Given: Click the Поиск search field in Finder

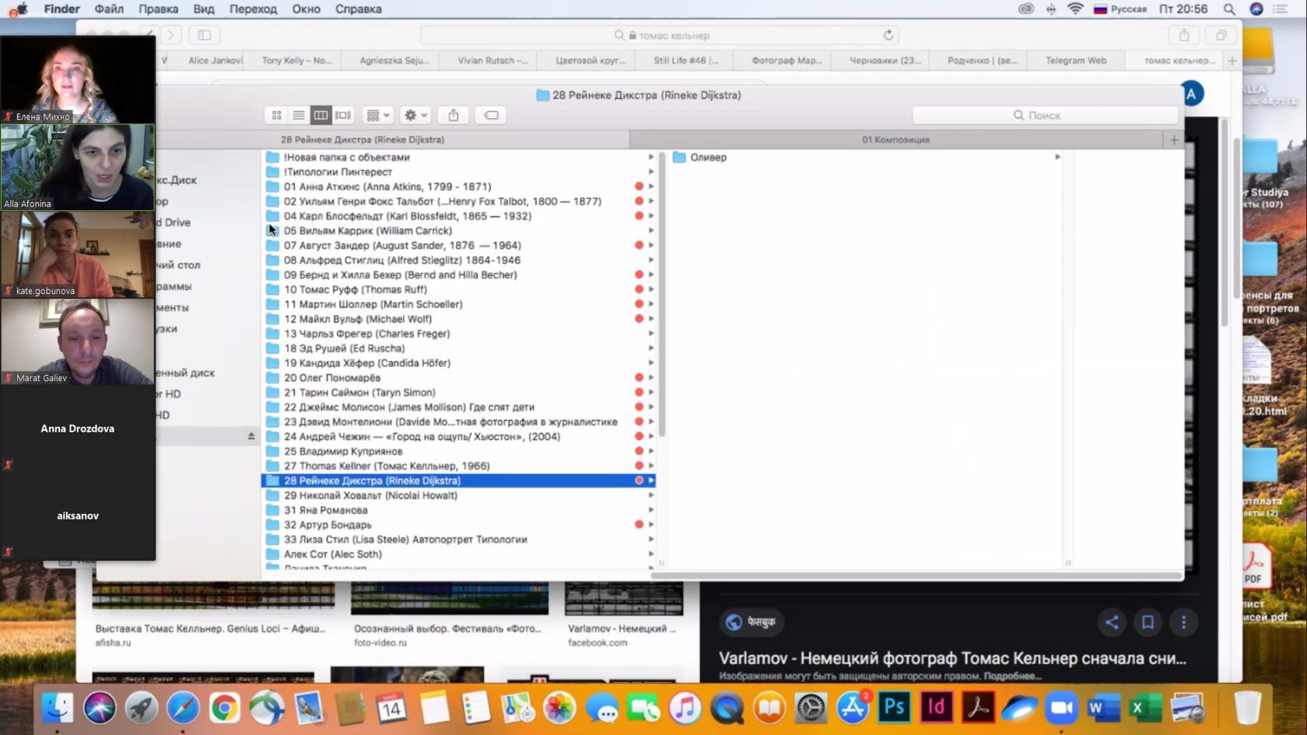Looking at the screenshot, I should [1045, 115].
